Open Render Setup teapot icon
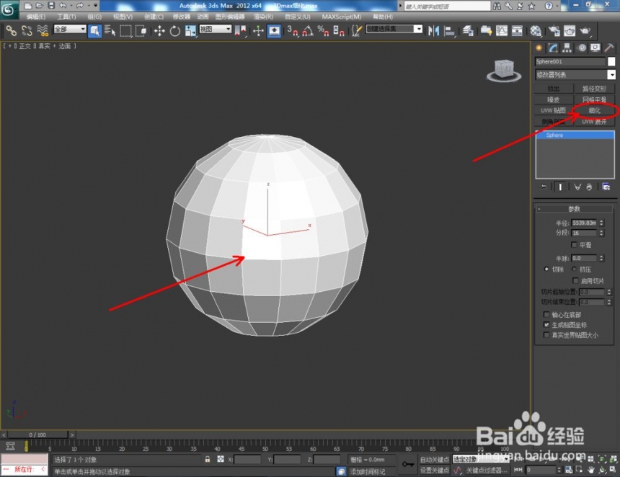The height and width of the screenshot is (477, 620). click(554, 30)
